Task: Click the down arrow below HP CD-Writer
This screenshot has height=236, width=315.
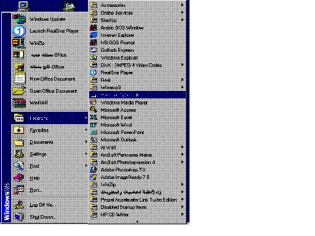Action: point(137,221)
